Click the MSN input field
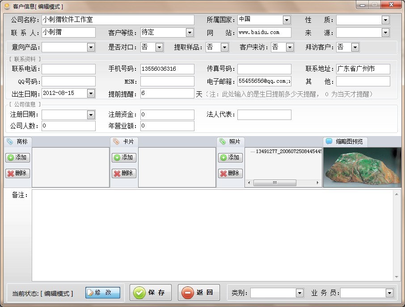The height and width of the screenshot is (307, 405). (167, 81)
